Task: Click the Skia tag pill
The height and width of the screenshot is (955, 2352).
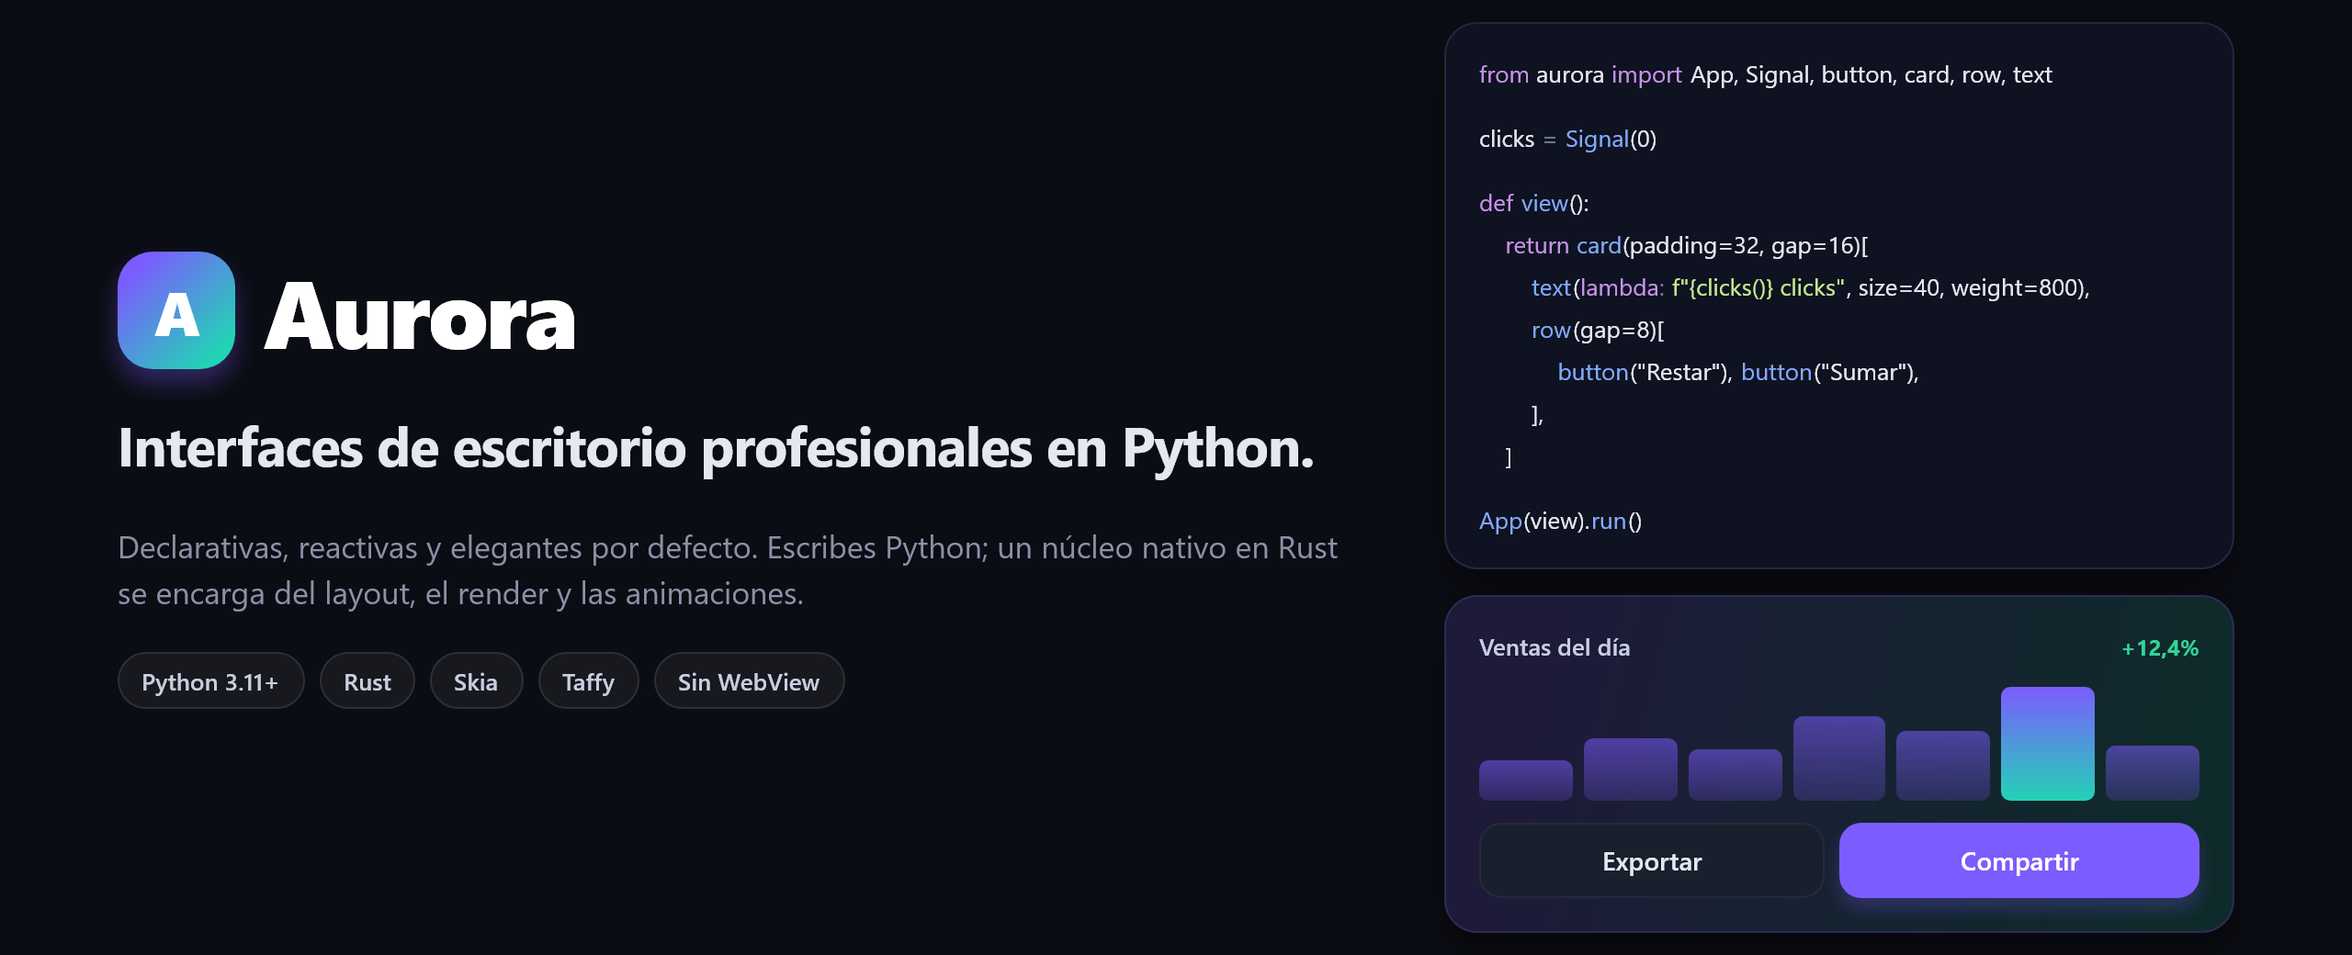Action: coord(476,681)
